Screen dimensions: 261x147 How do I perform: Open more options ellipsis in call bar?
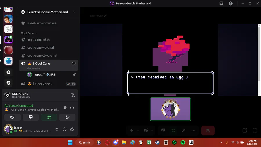(193, 130)
